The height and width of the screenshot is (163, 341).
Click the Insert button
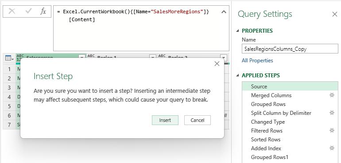point(165,120)
